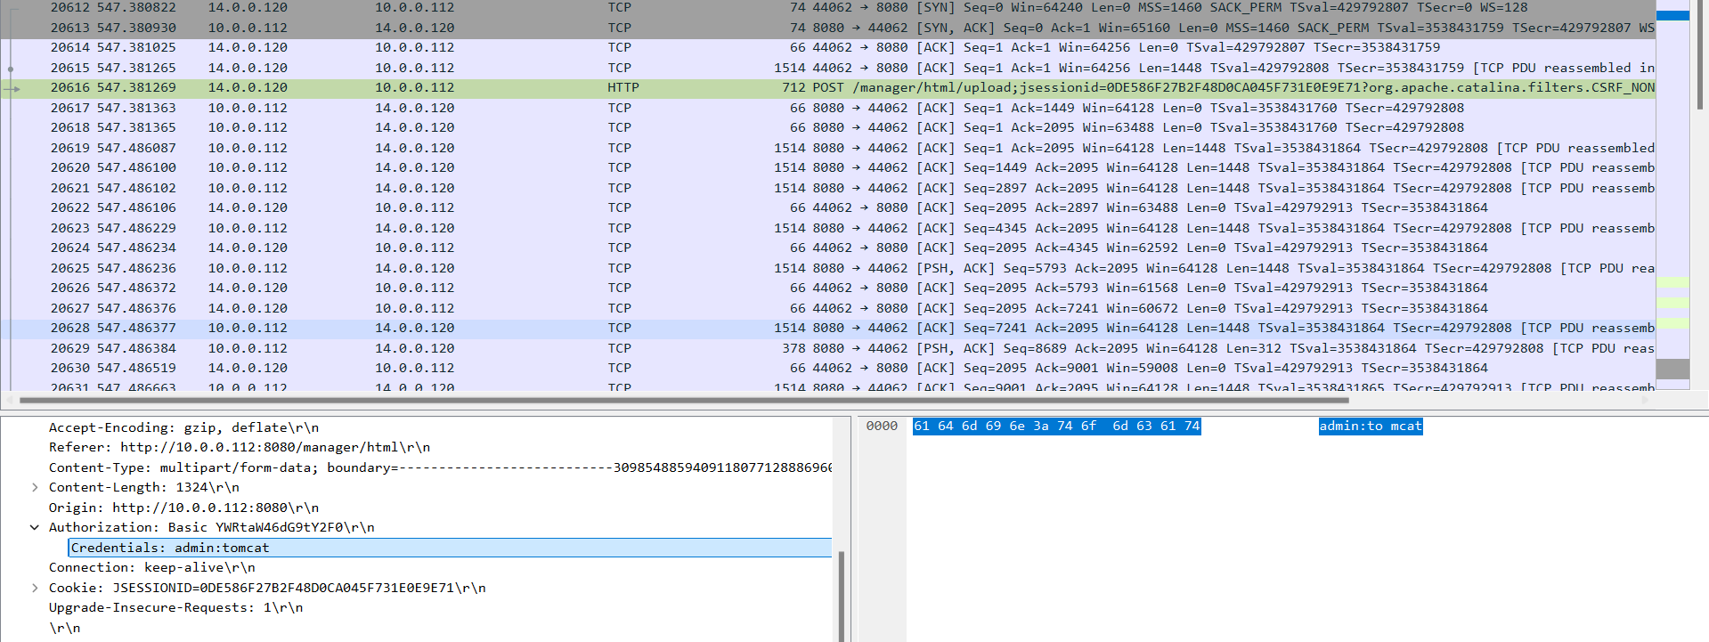
Task: Select packet number 20618 row
Action: pos(828,127)
